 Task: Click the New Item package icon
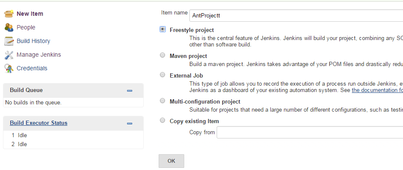click(9, 14)
